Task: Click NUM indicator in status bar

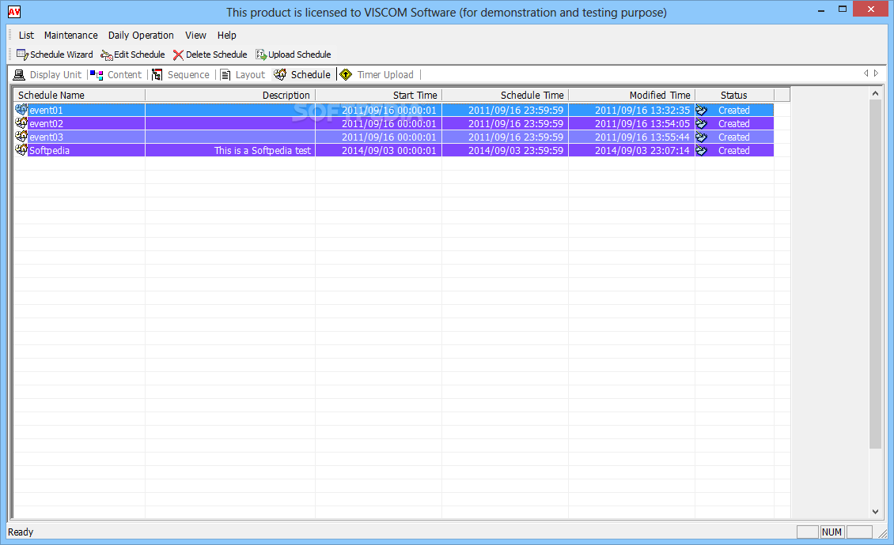Action: [x=831, y=532]
